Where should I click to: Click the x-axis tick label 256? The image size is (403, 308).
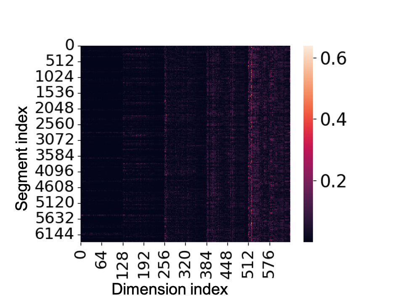click(164, 265)
